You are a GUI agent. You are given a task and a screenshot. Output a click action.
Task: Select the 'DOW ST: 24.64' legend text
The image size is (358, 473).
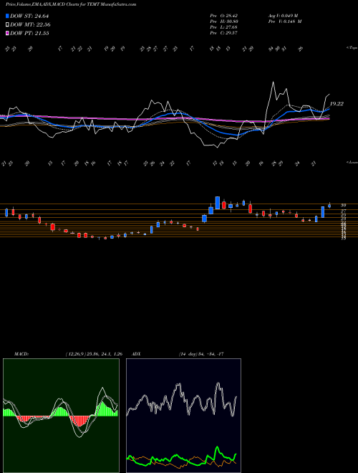tap(29, 16)
